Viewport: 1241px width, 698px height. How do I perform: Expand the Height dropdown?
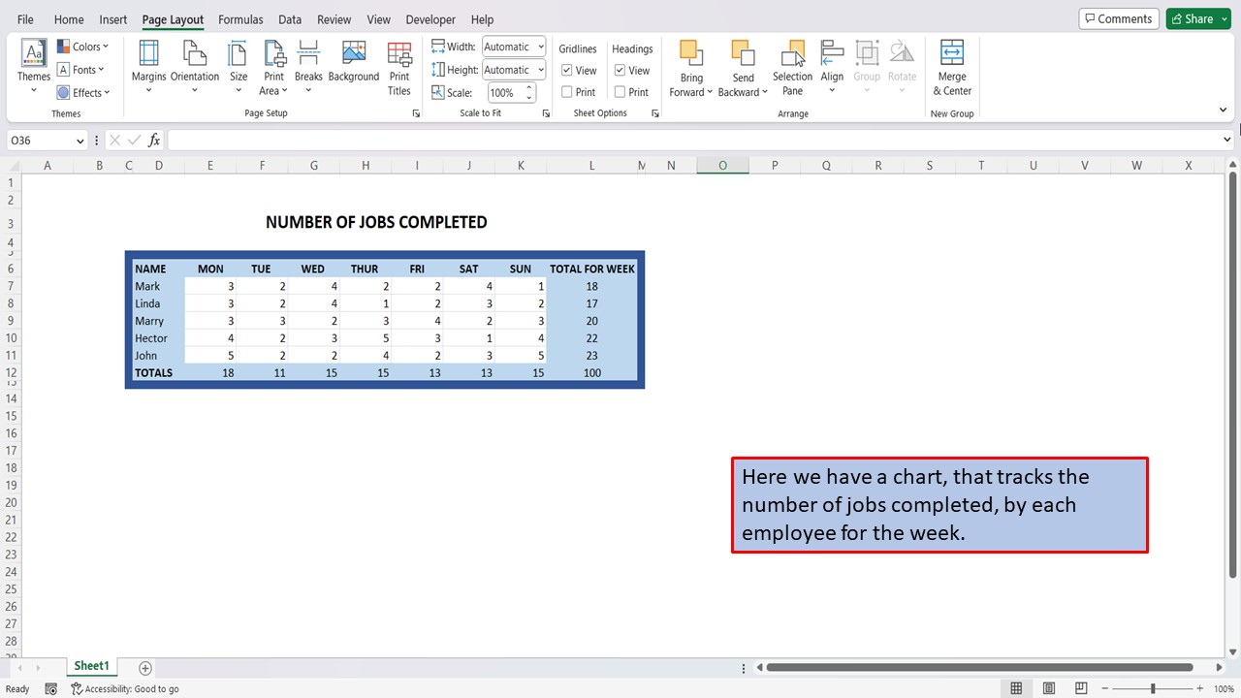[x=539, y=70]
